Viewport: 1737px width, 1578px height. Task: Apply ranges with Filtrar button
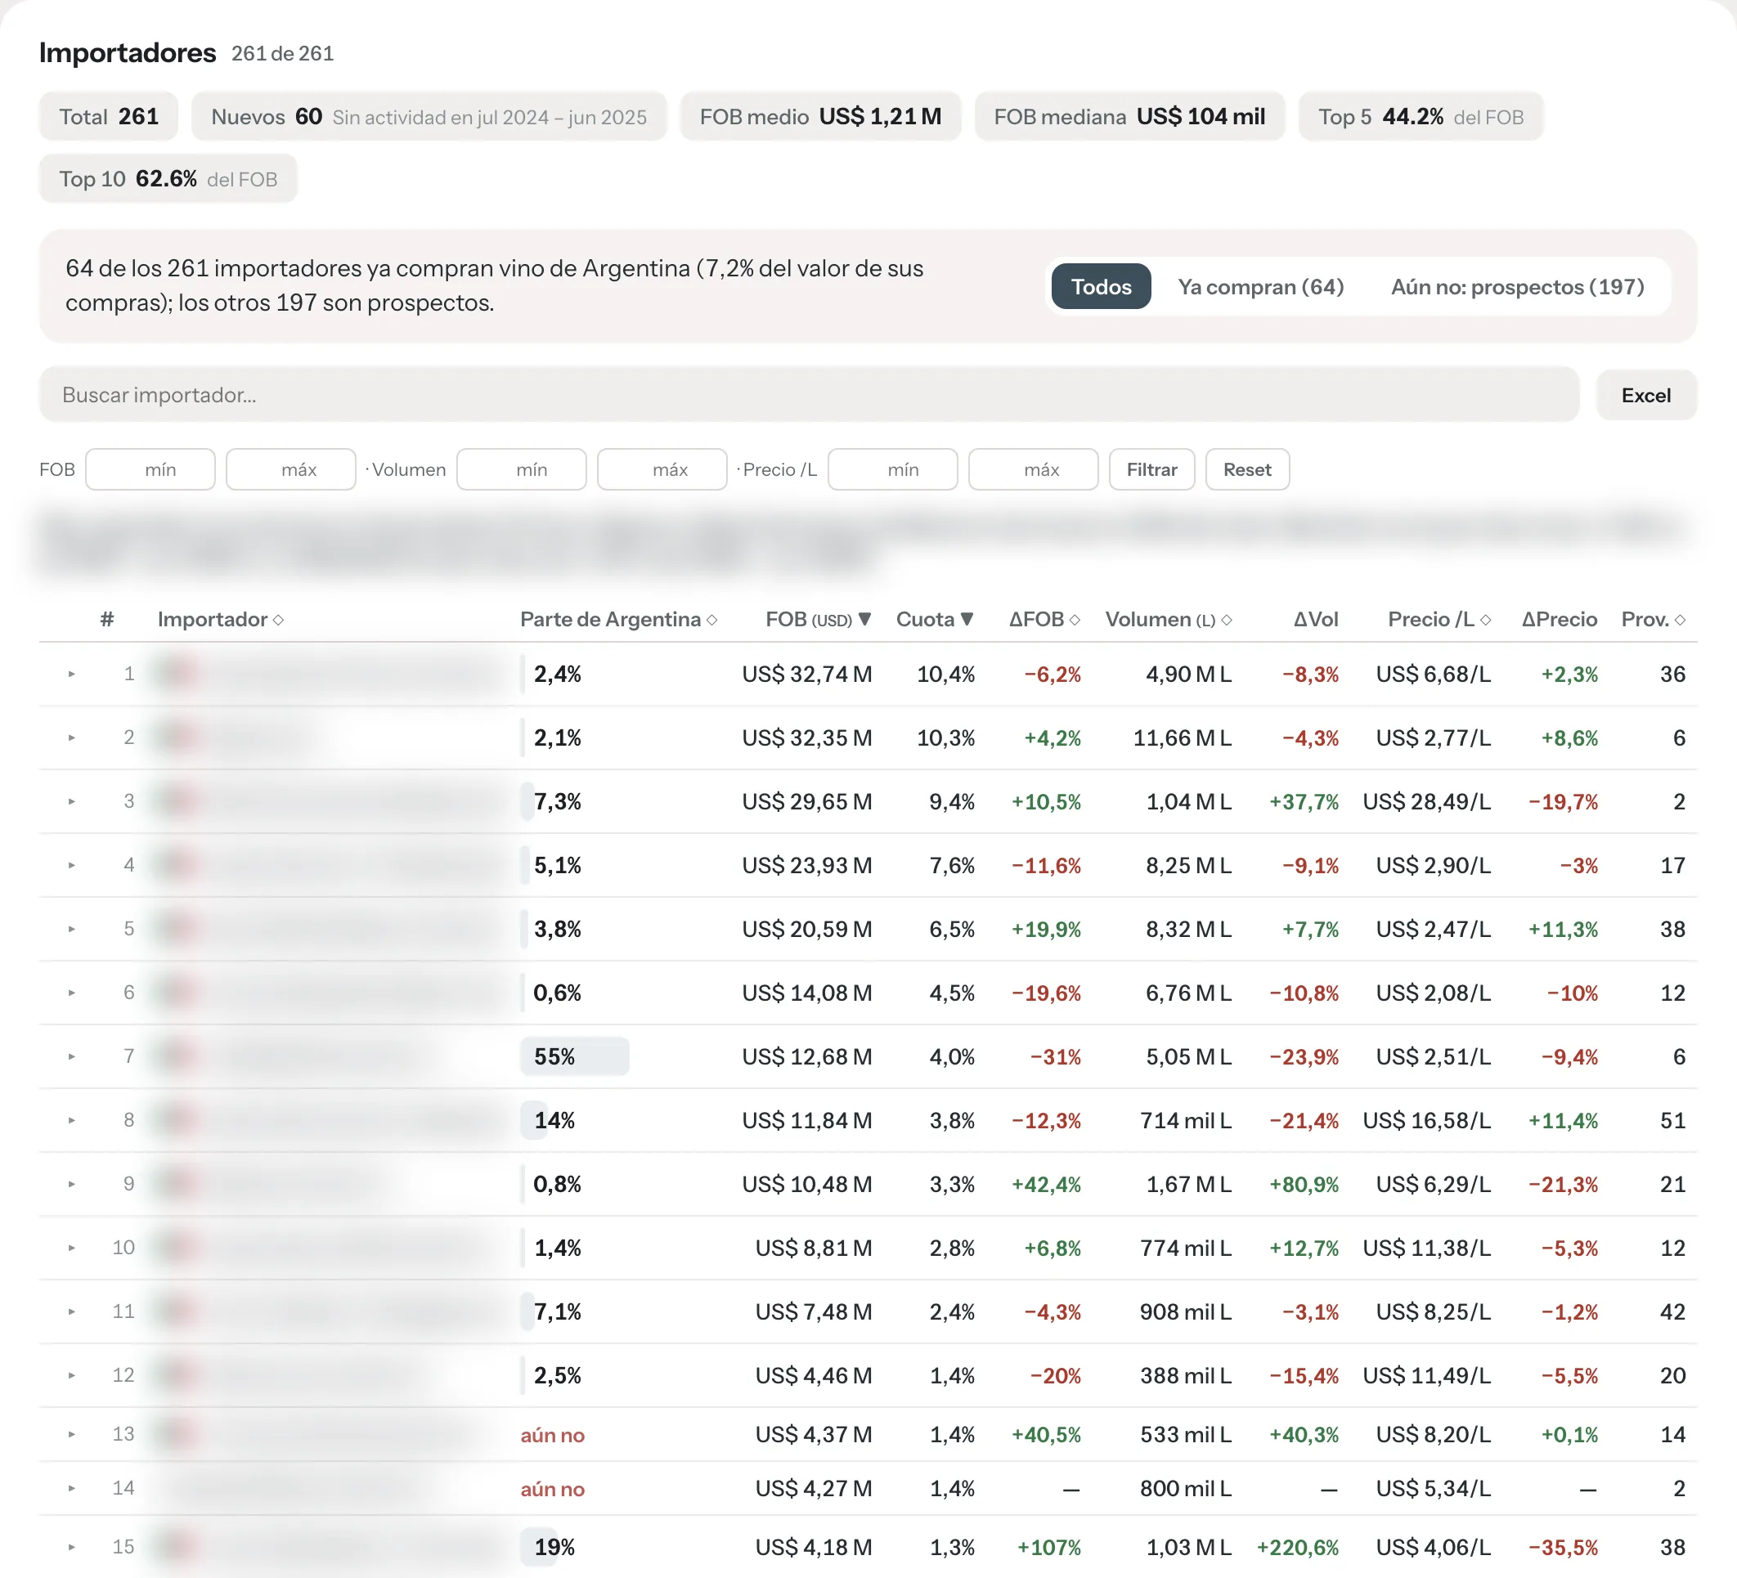pos(1151,469)
